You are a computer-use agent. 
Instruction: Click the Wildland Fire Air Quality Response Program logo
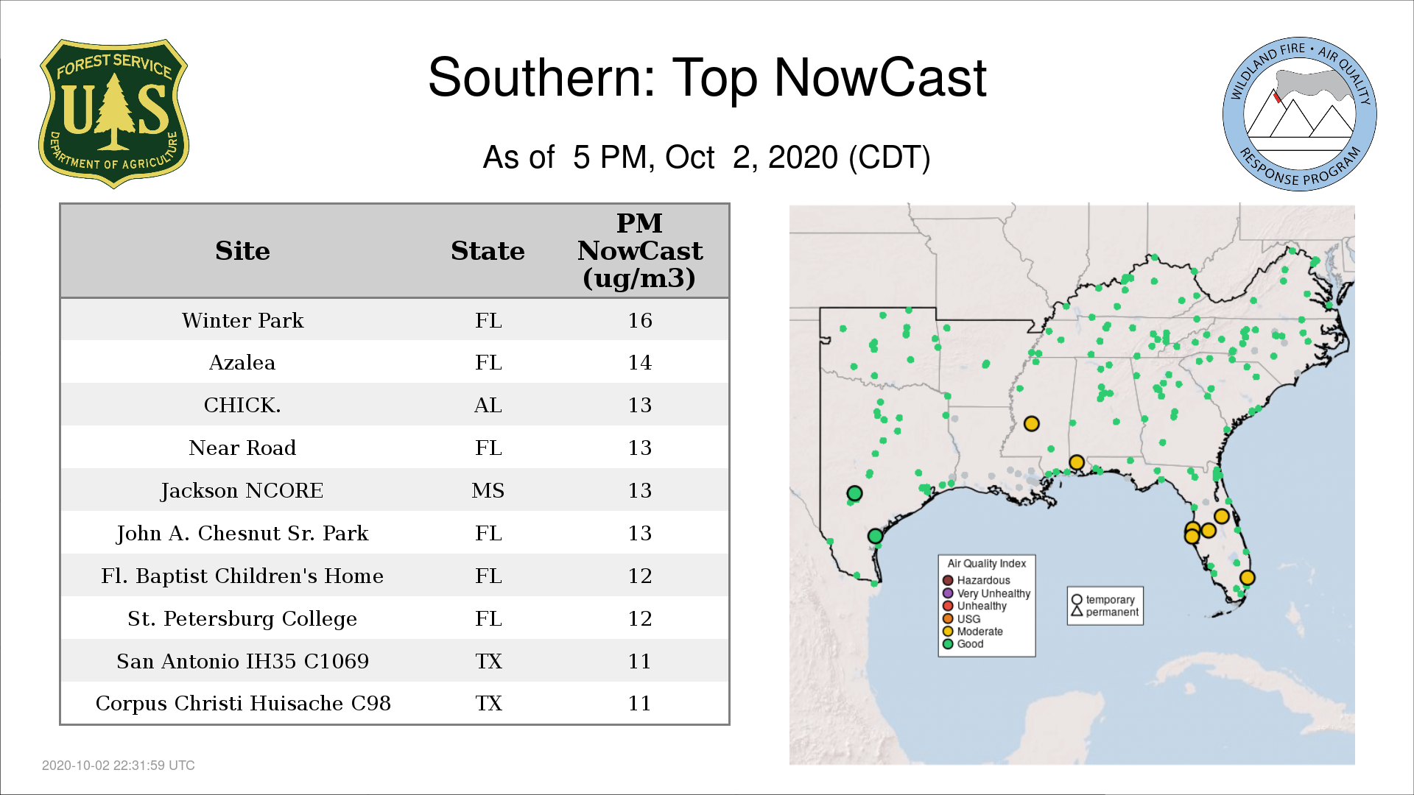(1299, 114)
